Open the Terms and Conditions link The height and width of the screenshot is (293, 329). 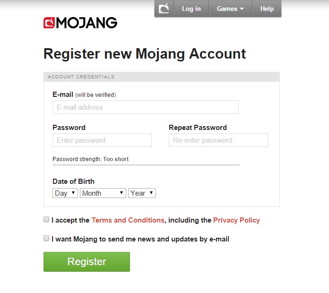[x=128, y=220]
